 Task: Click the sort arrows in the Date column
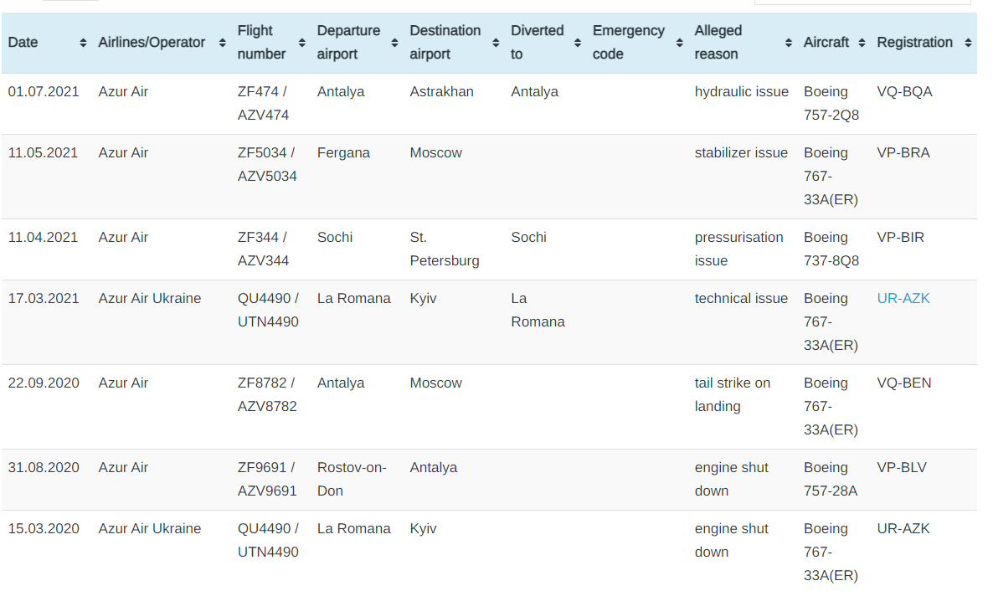tap(83, 43)
